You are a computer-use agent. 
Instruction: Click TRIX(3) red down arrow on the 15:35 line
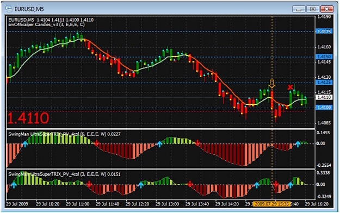coord(276,184)
